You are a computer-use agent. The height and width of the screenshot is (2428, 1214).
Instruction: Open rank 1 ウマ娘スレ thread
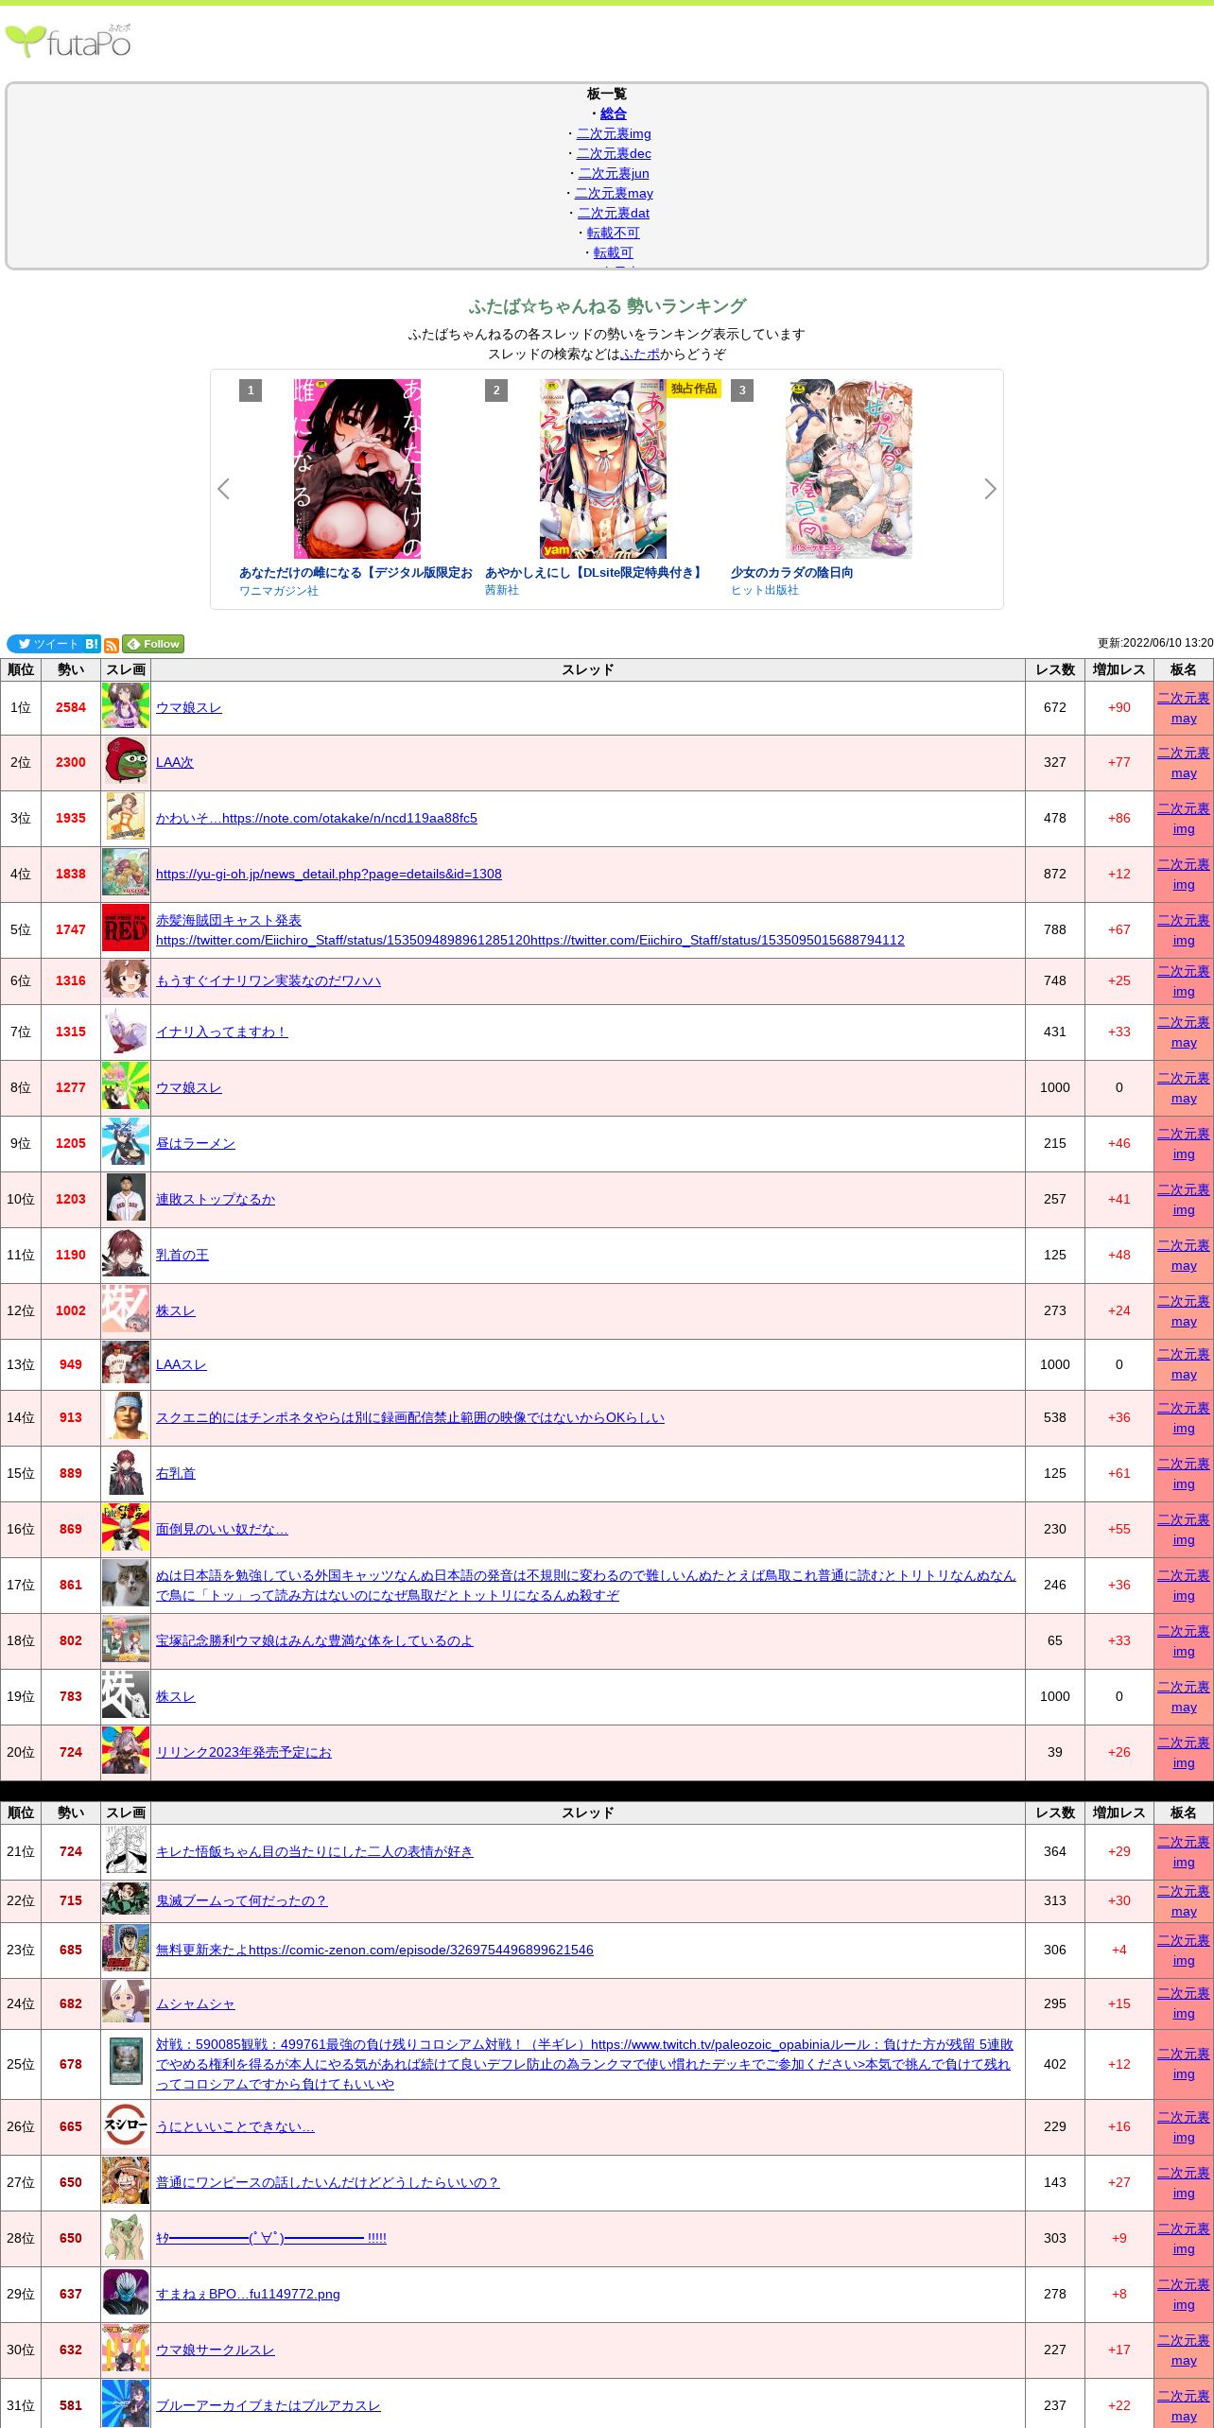(189, 707)
